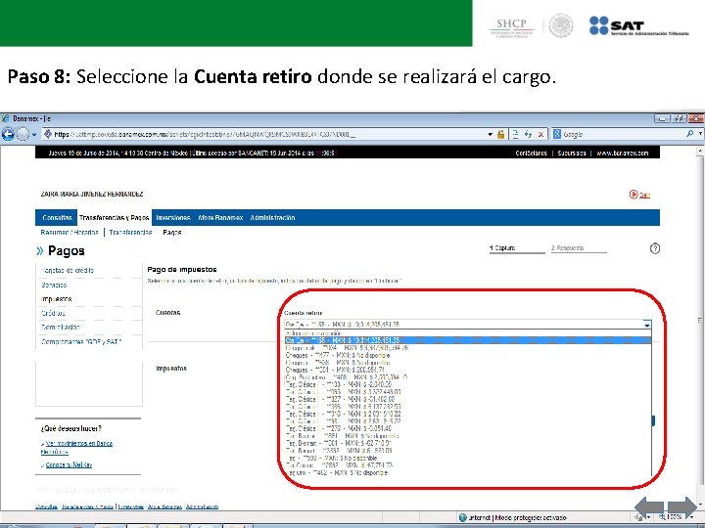Select the Resumen / Horarios sub-tab
This screenshot has width=705, height=528.
pyautogui.click(x=70, y=232)
